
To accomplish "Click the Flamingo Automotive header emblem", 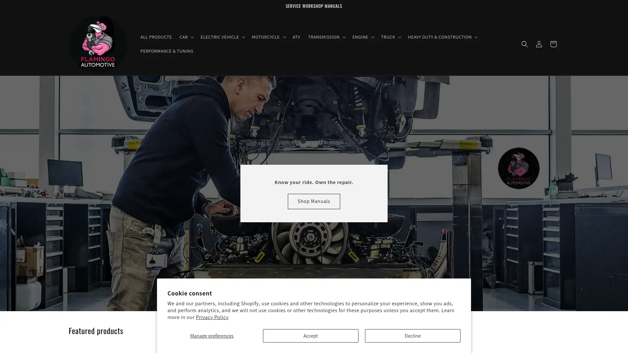I will 98,43.
